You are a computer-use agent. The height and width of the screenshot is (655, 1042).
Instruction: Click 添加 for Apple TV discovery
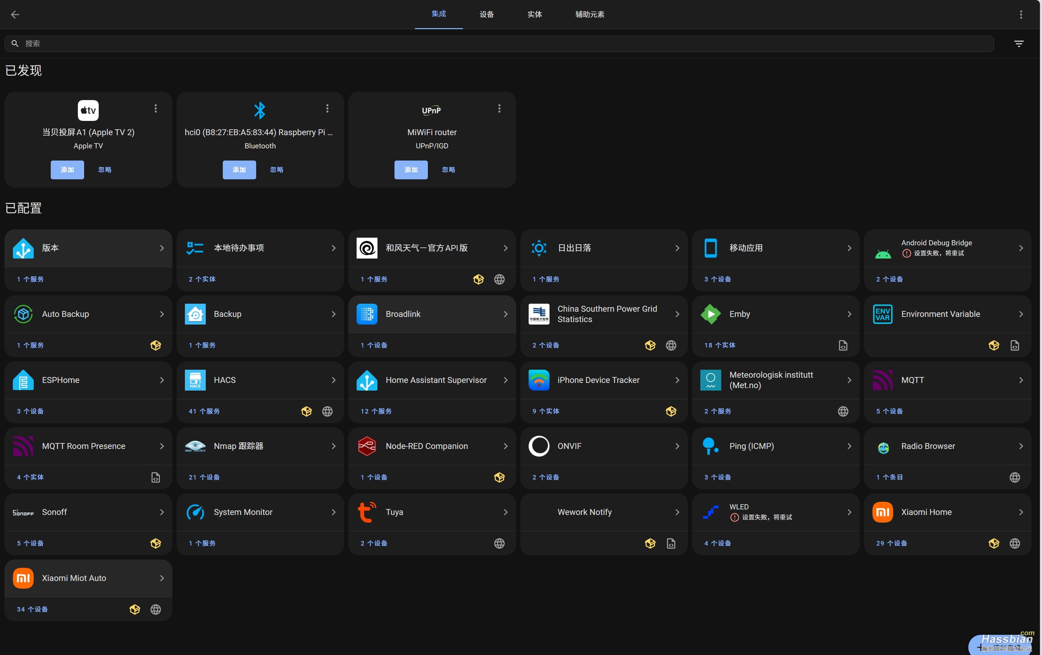tap(67, 170)
